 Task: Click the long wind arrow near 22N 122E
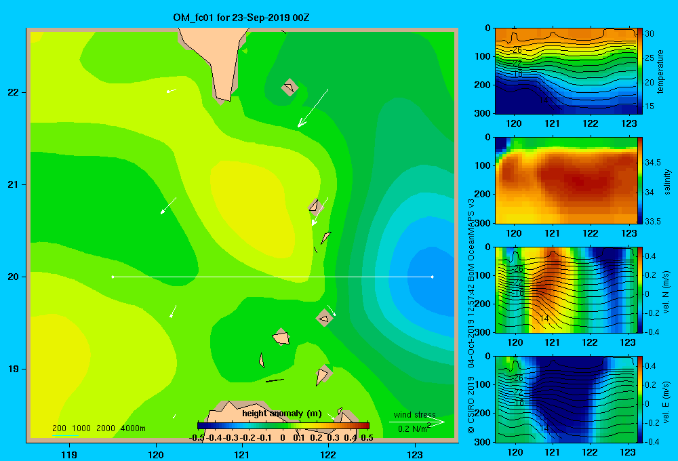pyautogui.click(x=313, y=108)
